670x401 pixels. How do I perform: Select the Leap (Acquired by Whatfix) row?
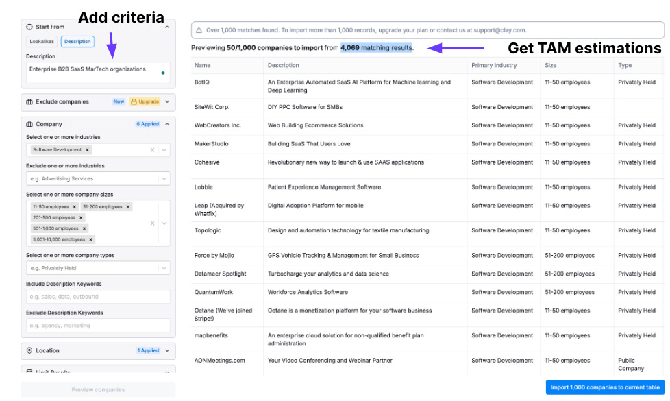pyautogui.click(x=219, y=210)
